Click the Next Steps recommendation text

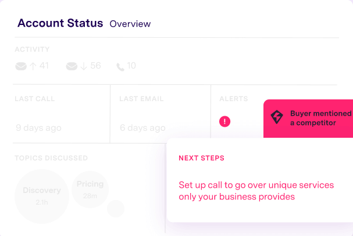(x=256, y=191)
